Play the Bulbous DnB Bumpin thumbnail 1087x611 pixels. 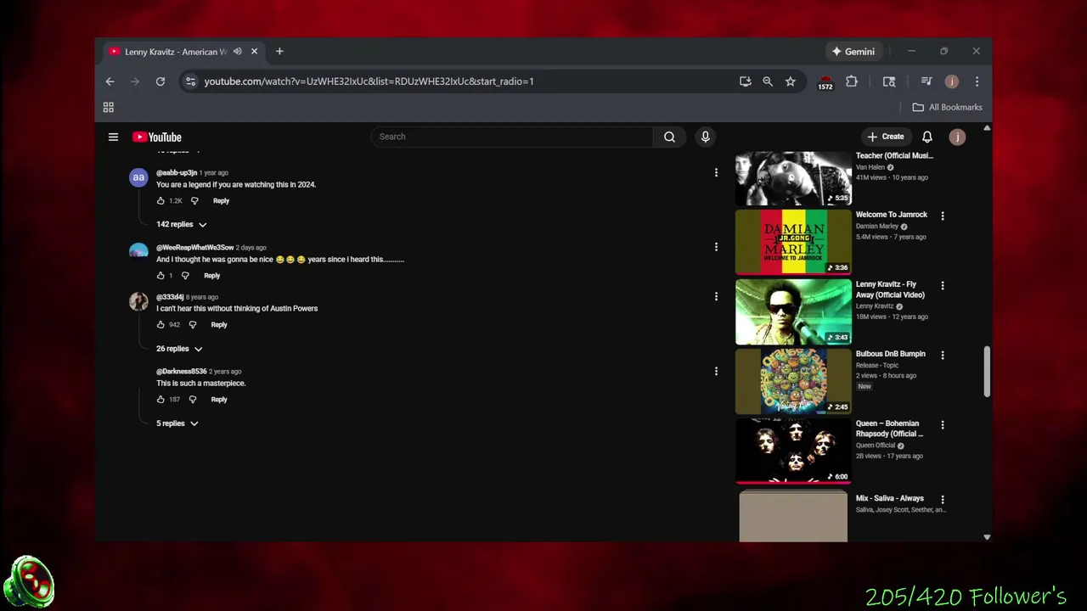pyautogui.click(x=793, y=381)
